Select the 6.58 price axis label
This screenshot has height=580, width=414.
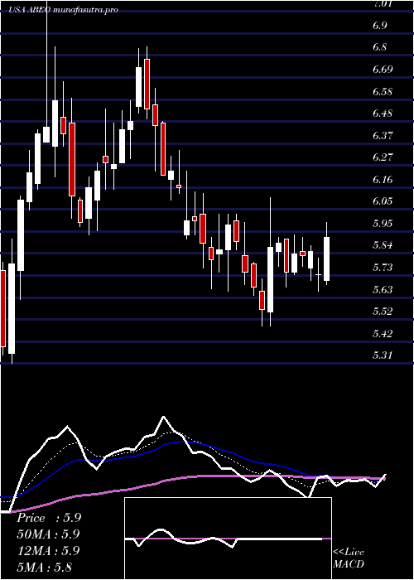383,91
